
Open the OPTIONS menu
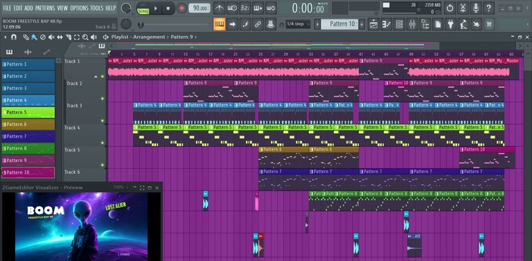(x=80, y=8)
